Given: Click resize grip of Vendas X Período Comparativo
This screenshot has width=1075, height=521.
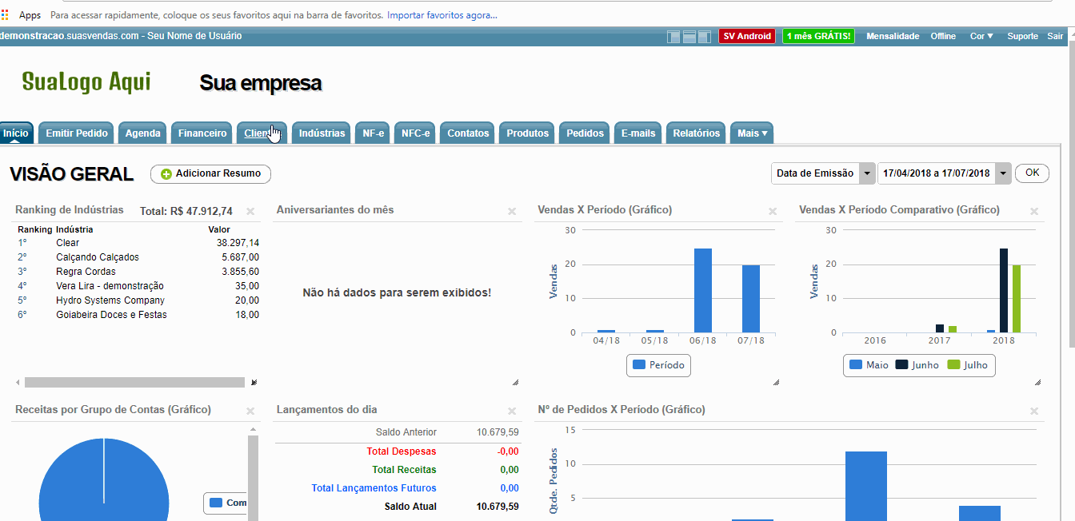Looking at the screenshot, I should 1037,383.
